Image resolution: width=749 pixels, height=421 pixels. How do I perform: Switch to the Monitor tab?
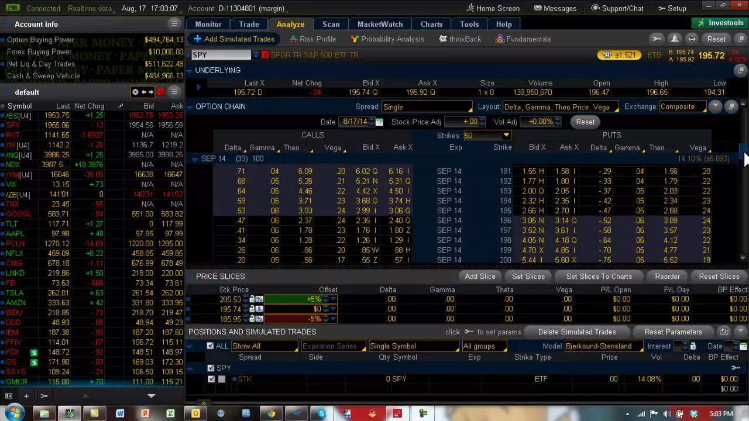click(208, 25)
